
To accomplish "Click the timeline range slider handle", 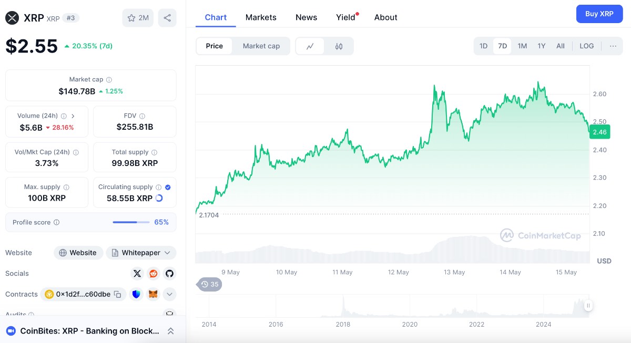I will click(x=588, y=306).
